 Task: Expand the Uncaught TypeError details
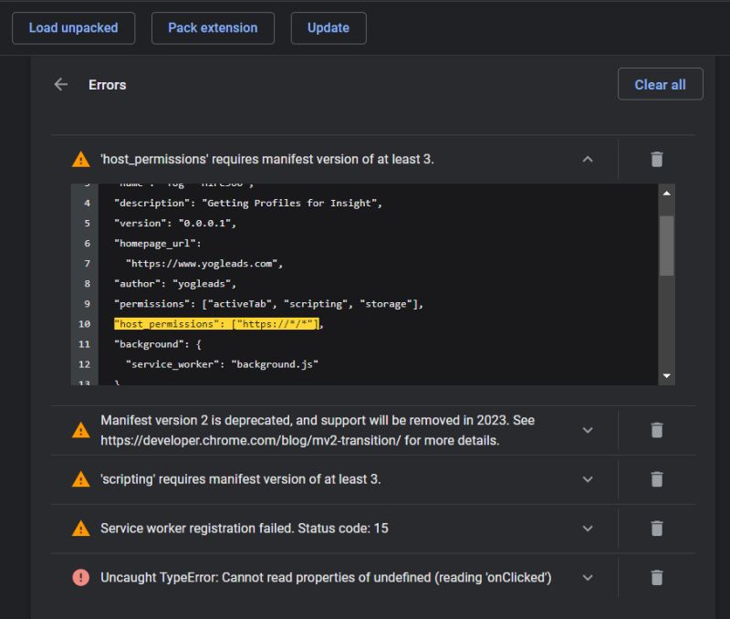click(x=588, y=577)
